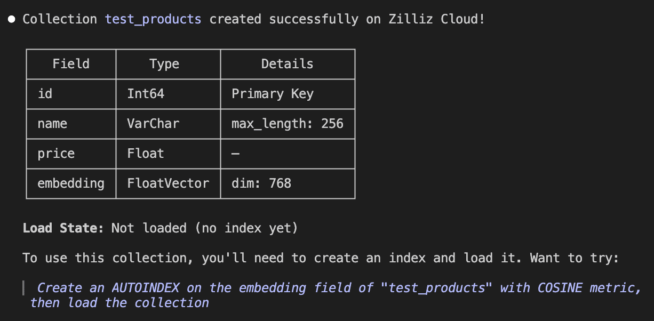This screenshot has height=321, width=654.
Task: Click the Details column header
Action: (x=287, y=64)
